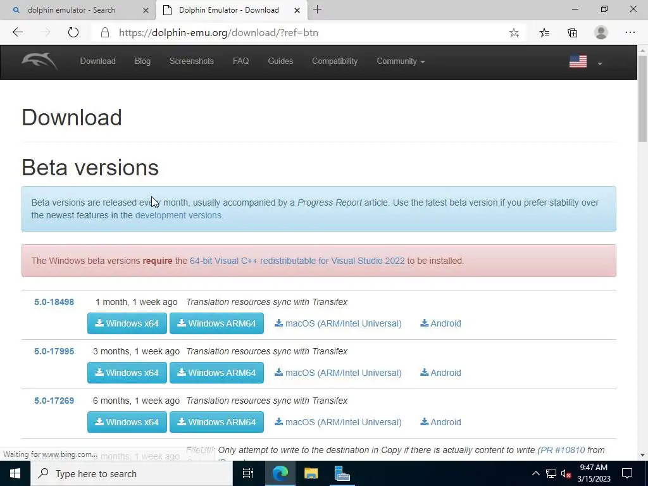
Task: Close the 'Dolphin Emulator - Download' tab
Action: click(297, 10)
